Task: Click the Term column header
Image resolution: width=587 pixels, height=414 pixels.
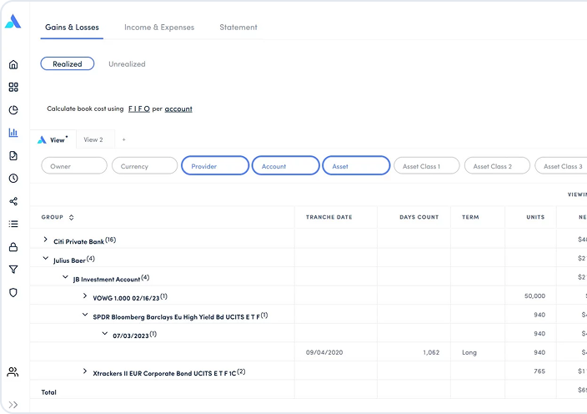Action: pyautogui.click(x=470, y=217)
